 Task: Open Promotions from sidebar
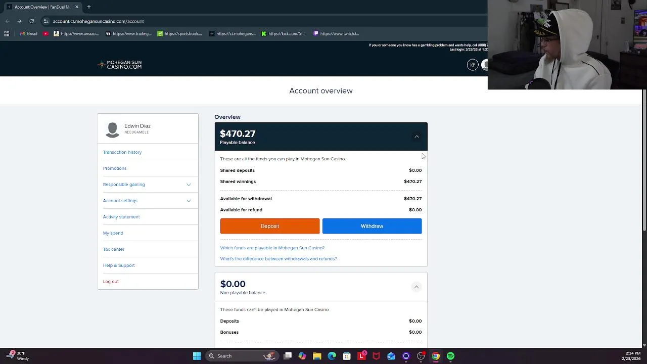115,168
